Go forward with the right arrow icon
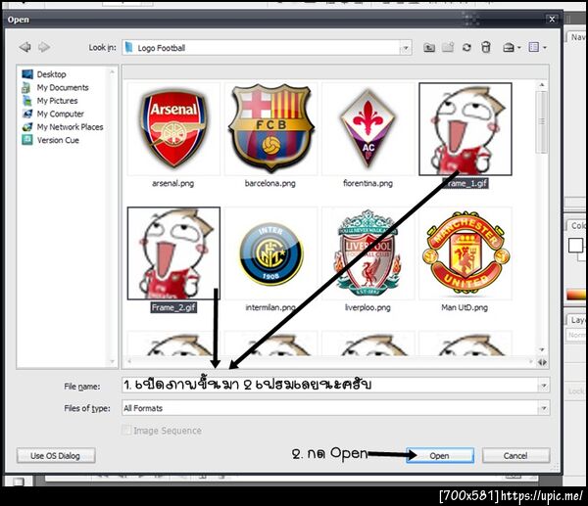Image resolution: width=588 pixels, height=506 pixels. [x=44, y=47]
